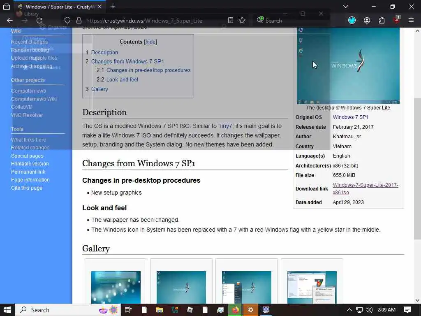Download Windows-7-Super-Lite-2017-x86.iso link
This screenshot has width=421, height=316.
coord(365,188)
